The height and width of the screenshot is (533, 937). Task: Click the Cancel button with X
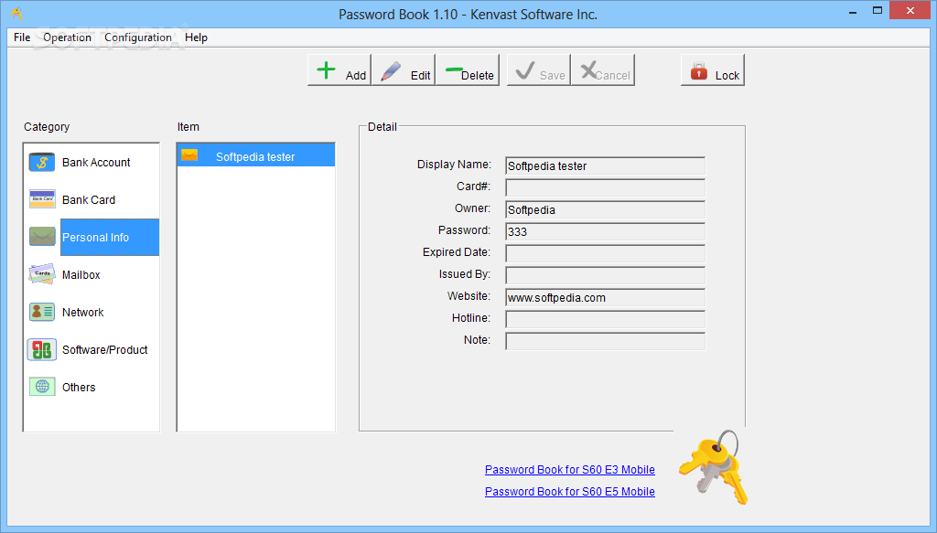[602, 70]
